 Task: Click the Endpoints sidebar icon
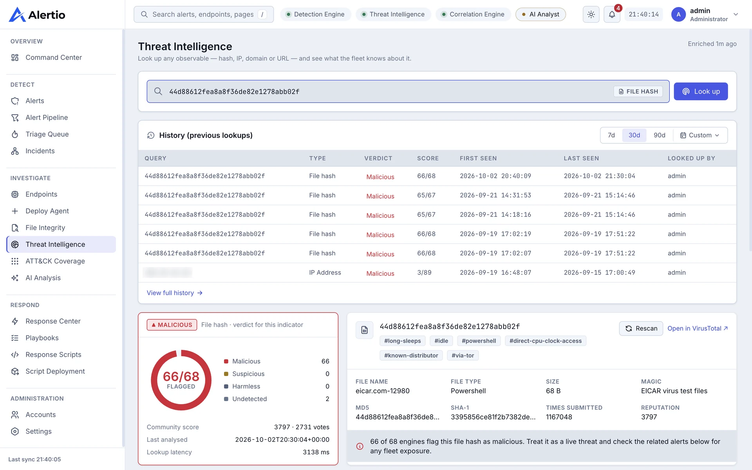[15, 194]
